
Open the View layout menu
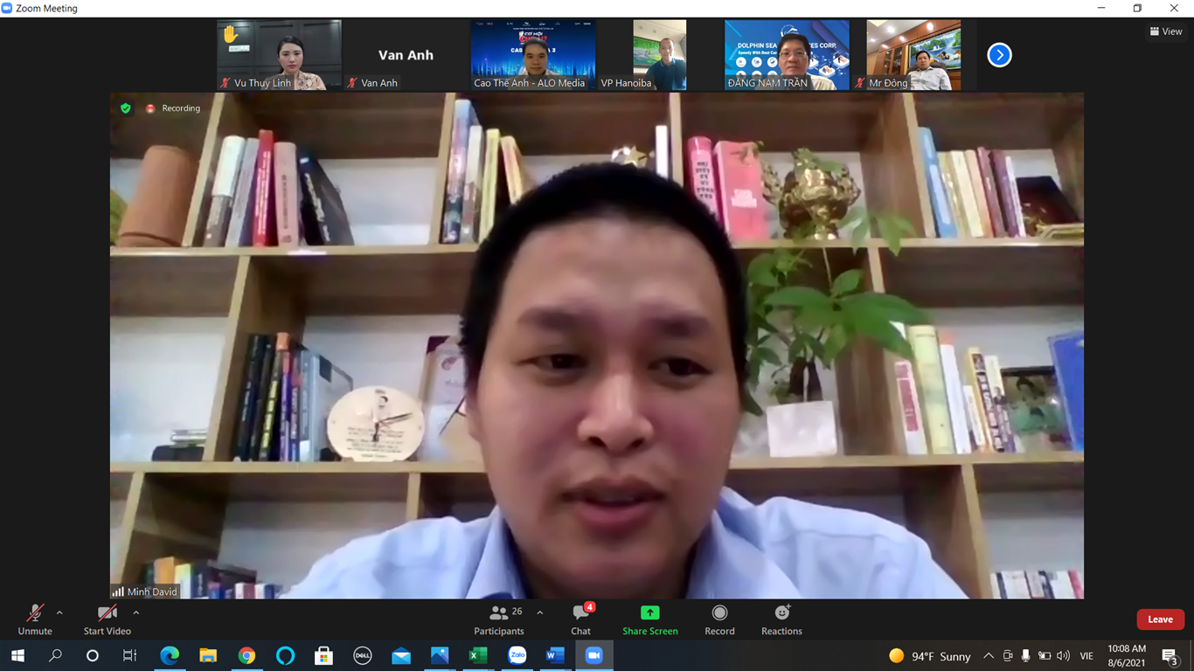(1166, 31)
